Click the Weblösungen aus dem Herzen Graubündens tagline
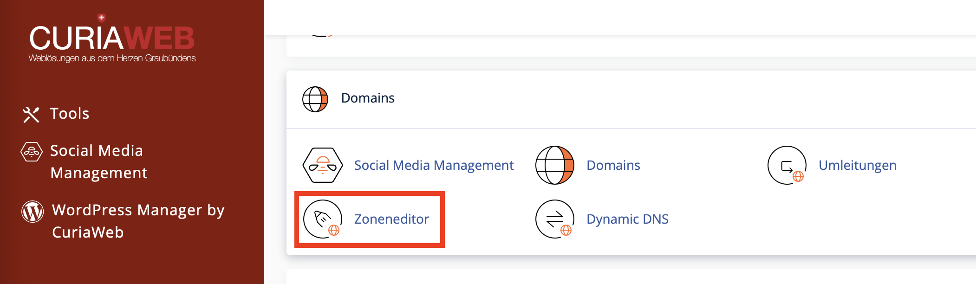Viewport: 976px width, 284px height. click(112, 58)
